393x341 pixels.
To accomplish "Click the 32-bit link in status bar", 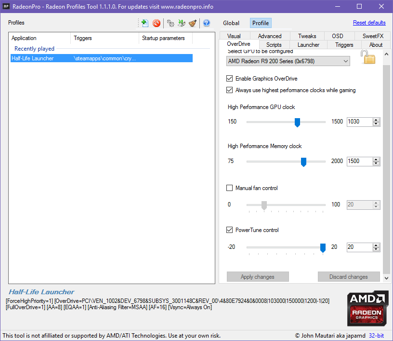I will pyautogui.click(x=376, y=336).
